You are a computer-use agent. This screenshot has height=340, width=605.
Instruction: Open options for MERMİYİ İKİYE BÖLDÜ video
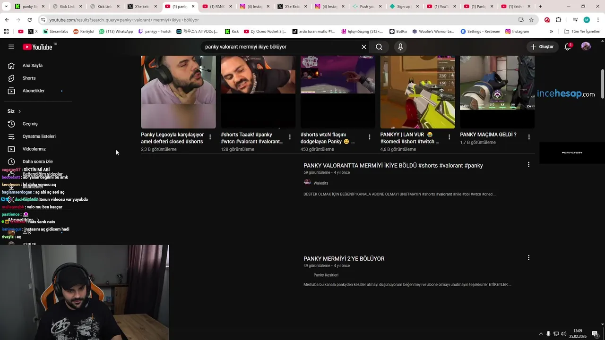[528, 164]
